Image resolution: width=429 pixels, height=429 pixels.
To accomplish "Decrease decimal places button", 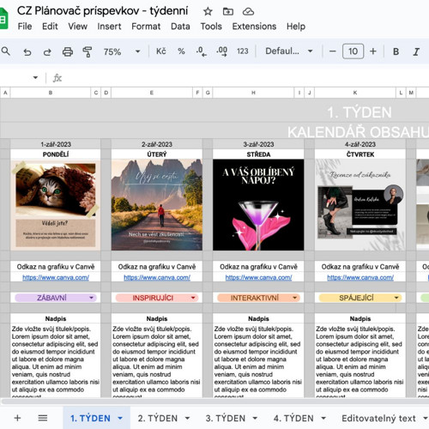I will 202,51.
